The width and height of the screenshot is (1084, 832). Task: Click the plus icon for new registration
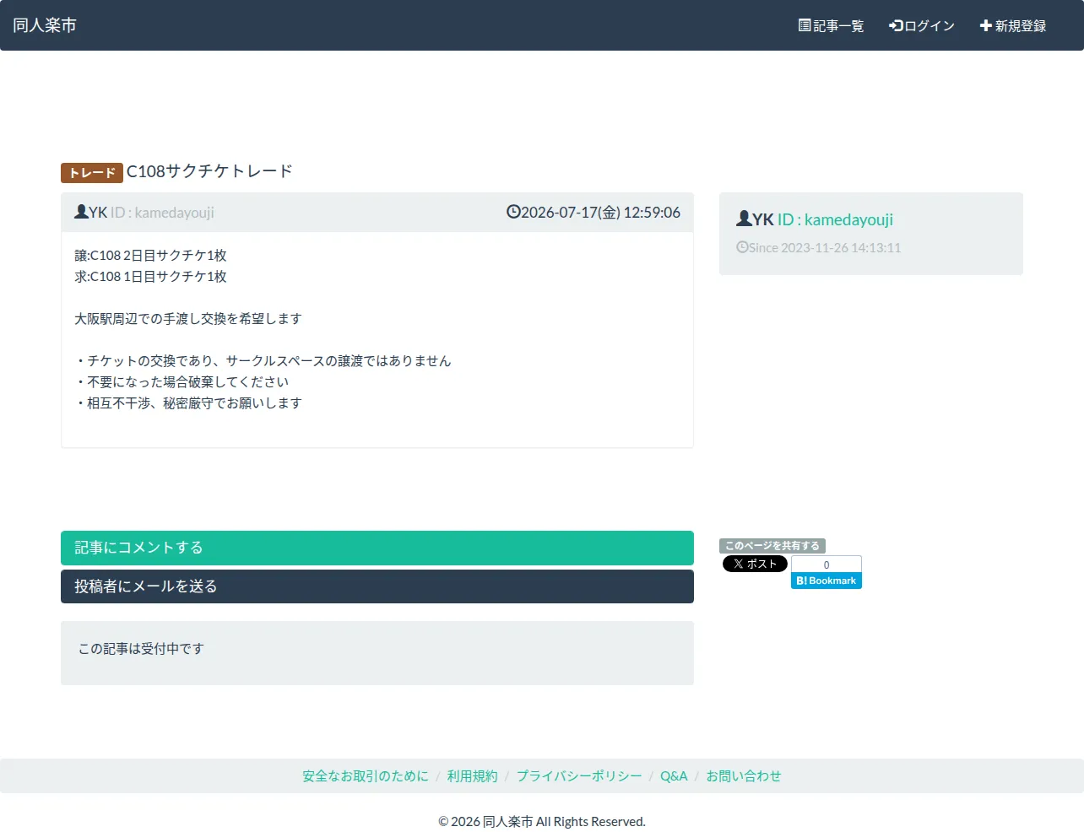[x=985, y=25]
